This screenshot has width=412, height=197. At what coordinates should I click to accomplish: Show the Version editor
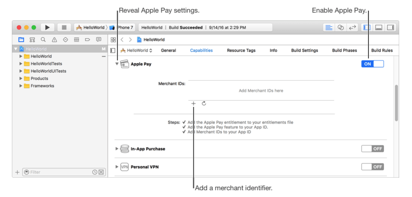pyautogui.click(x=352, y=28)
